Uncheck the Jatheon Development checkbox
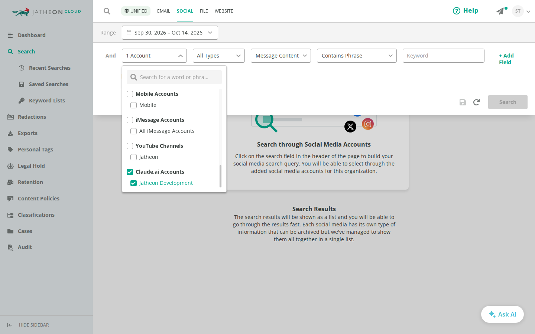The width and height of the screenshot is (535, 334). [134, 183]
